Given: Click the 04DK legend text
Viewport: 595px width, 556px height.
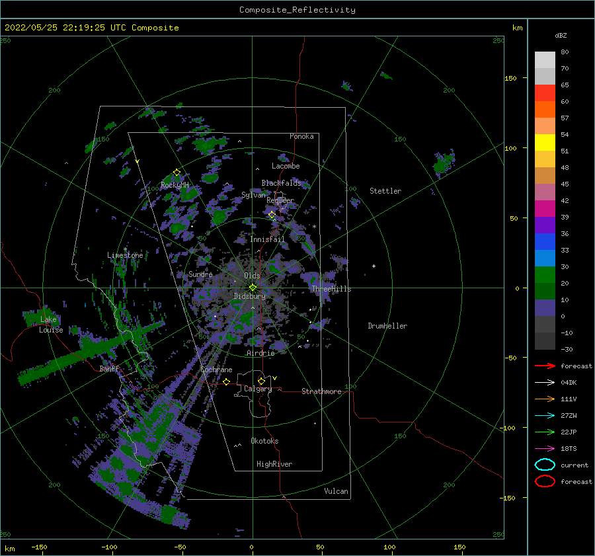Looking at the screenshot, I should pyautogui.click(x=569, y=382).
